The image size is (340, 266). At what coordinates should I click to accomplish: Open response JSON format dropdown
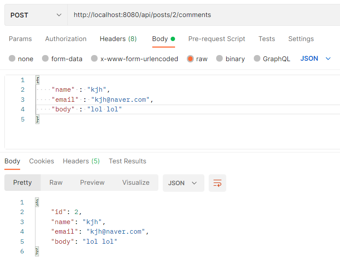tap(183, 183)
